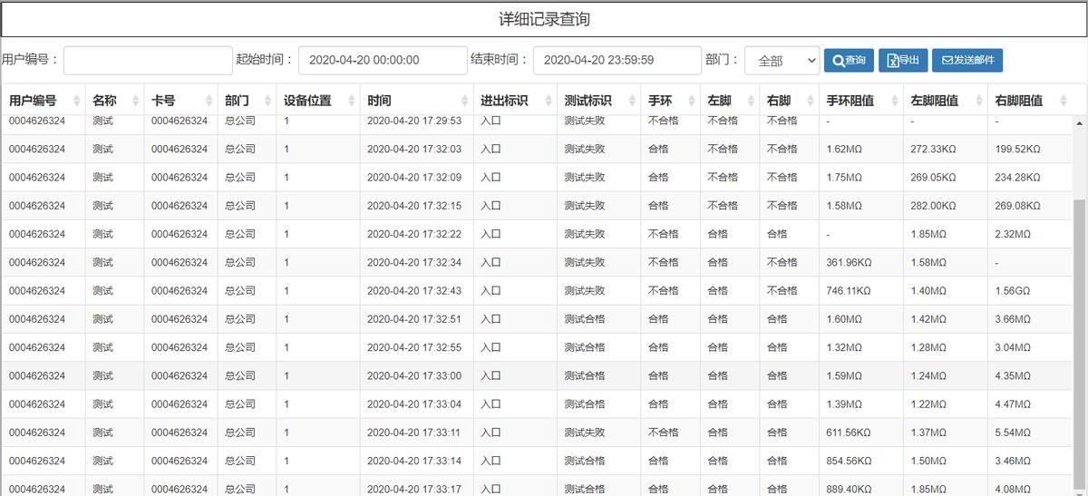Export records with the 导出 button
Screen dimensions: 1088x496
click(x=903, y=61)
